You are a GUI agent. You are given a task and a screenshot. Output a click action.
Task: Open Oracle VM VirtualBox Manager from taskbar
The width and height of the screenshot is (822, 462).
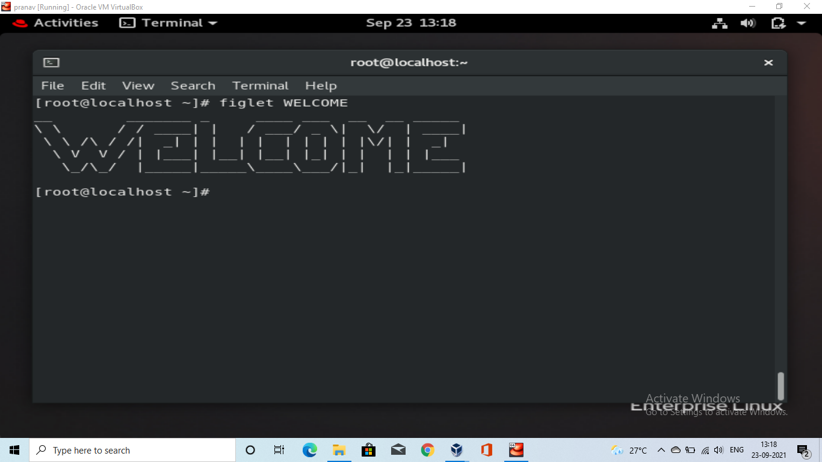pyautogui.click(x=457, y=450)
